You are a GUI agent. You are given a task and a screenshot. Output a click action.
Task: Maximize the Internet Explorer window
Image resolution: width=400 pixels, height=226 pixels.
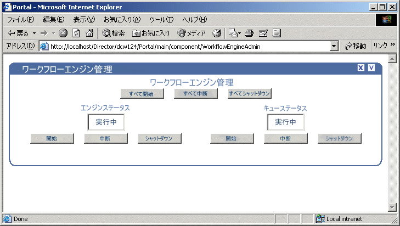tap(382, 7)
